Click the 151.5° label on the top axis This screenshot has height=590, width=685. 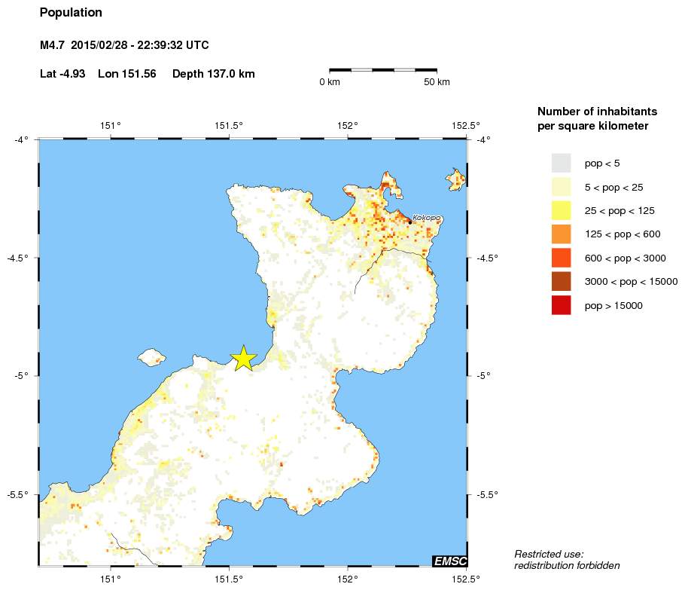pyautogui.click(x=229, y=125)
